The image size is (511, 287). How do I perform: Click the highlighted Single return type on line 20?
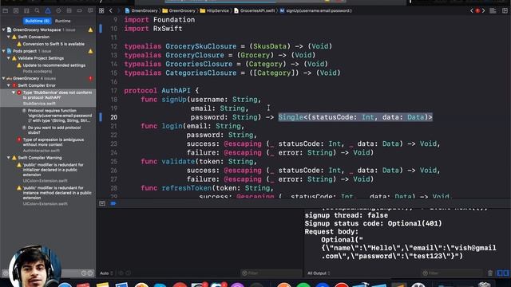point(355,117)
